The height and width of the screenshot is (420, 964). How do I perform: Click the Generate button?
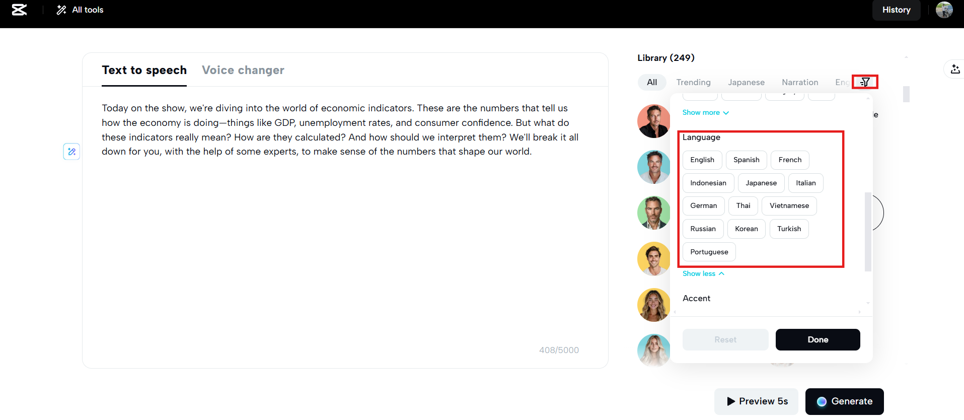click(844, 401)
